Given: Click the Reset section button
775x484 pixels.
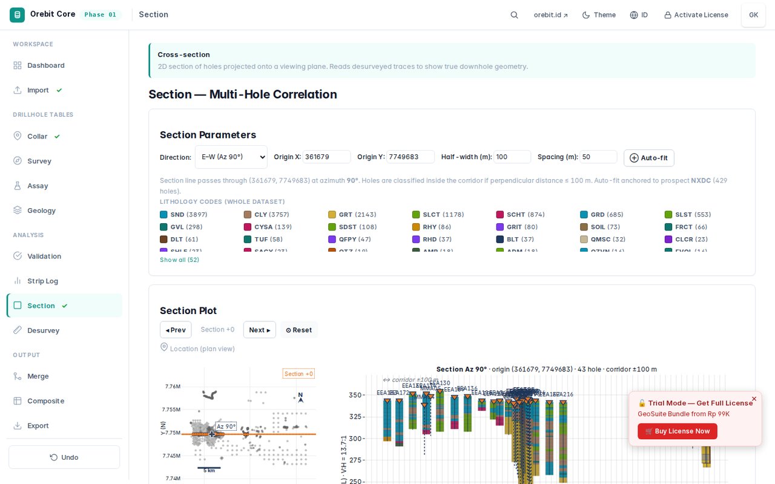Looking at the screenshot, I should click(298, 330).
